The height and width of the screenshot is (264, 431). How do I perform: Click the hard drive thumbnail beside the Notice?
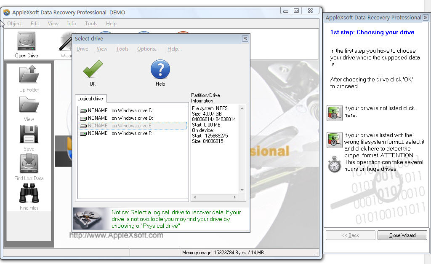tap(90, 218)
